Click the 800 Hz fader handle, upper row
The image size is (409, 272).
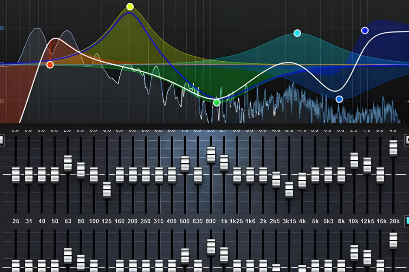pos(211,155)
